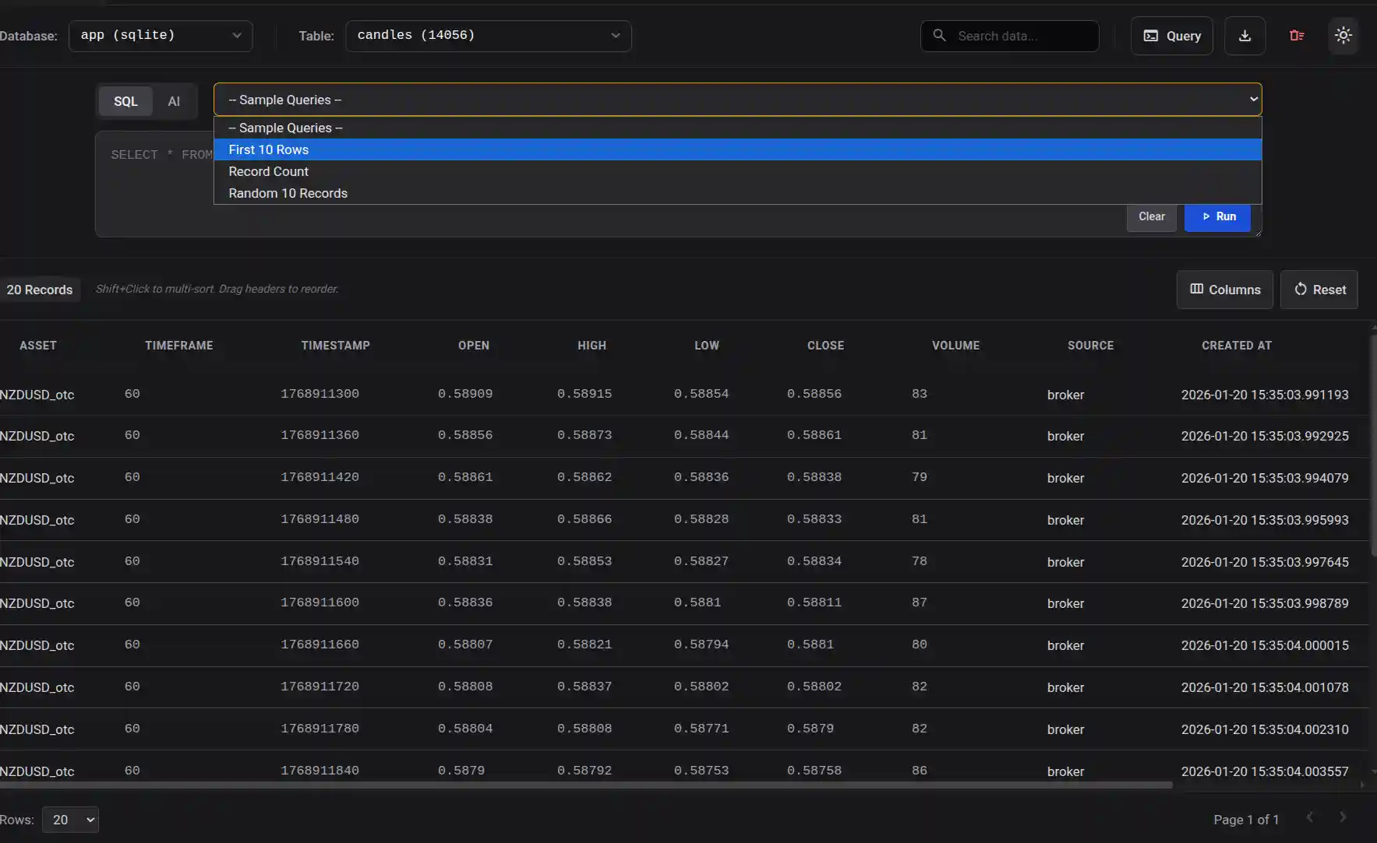This screenshot has height=843, width=1377.
Task: Open the Database selector dropdown
Action: click(x=161, y=35)
